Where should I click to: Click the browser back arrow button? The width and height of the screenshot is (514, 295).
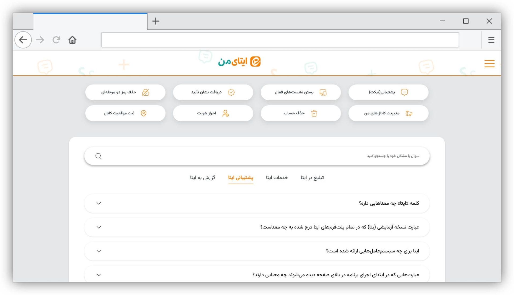pos(23,40)
